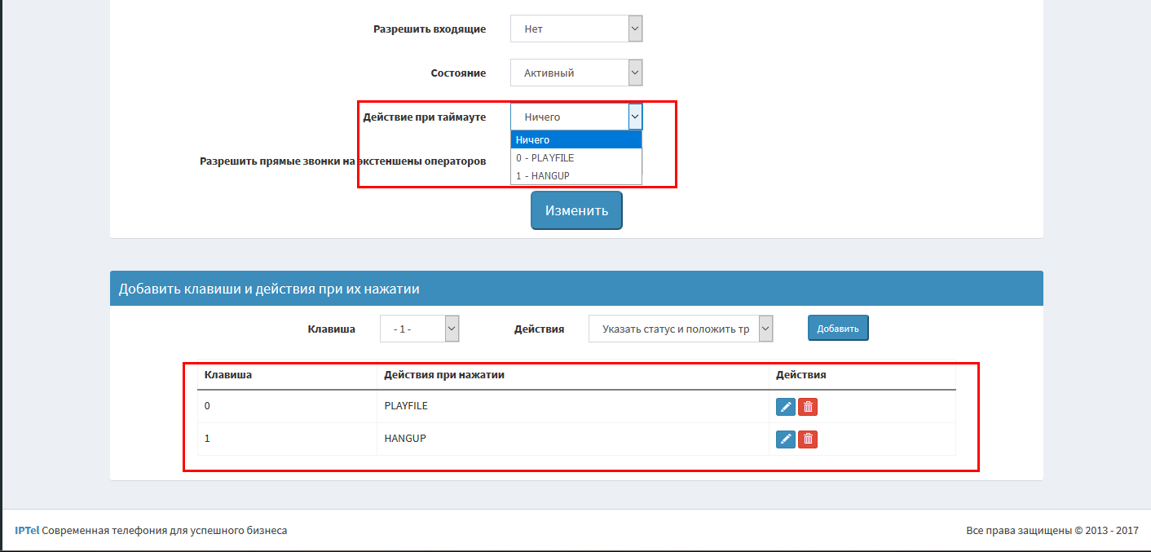The height and width of the screenshot is (552, 1151).
Task: Choose the 0 - PLAYFILE option
Action: point(575,158)
